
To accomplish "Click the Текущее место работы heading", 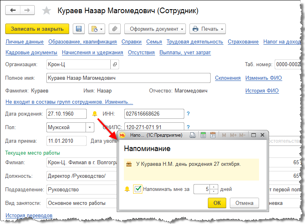I will pyautogui.click(x=32, y=153).
